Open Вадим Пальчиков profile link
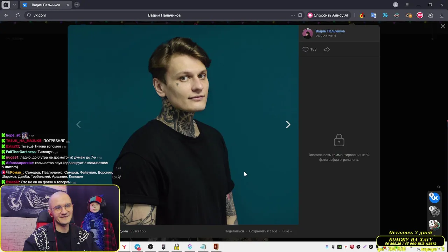The width and height of the screenshot is (448, 252). tap(330, 31)
